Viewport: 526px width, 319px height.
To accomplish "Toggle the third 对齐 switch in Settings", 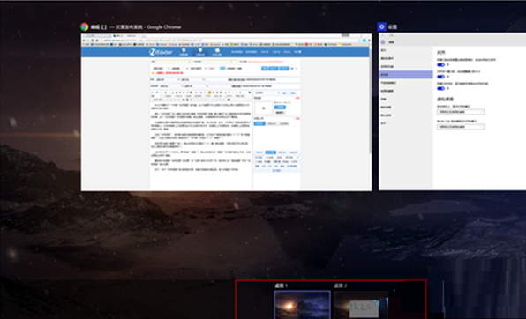I will point(440,88).
